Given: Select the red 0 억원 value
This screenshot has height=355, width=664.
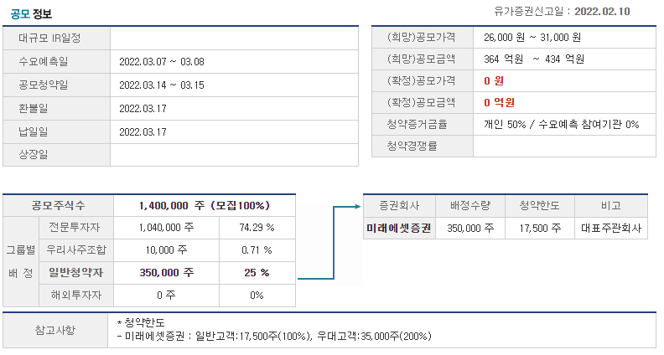Looking at the screenshot, I should tap(500, 102).
